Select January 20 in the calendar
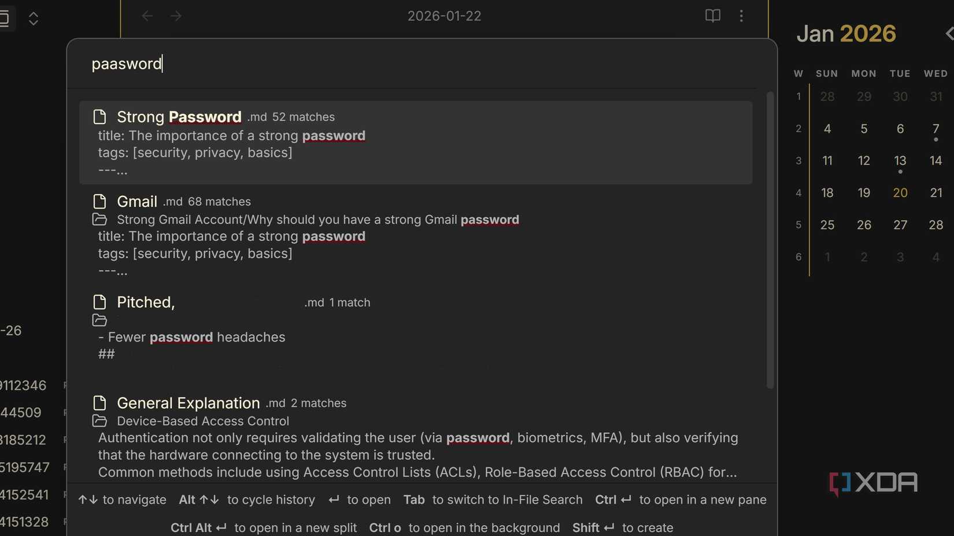Image resolution: width=954 pixels, height=536 pixels. click(x=900, y=193)
